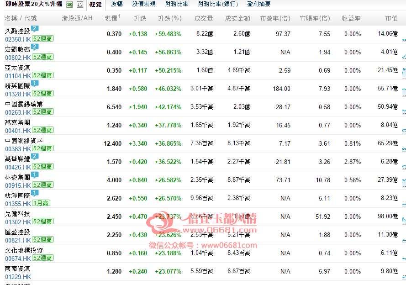Select the 財務比率 tab
Viewport: 406px width, 285px height.
[x=177, y=4]
